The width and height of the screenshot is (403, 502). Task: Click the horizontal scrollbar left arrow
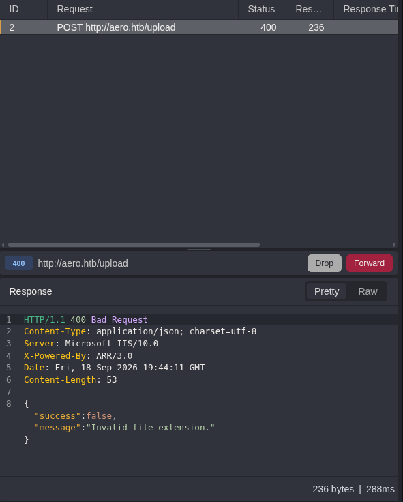coord(3,245)
